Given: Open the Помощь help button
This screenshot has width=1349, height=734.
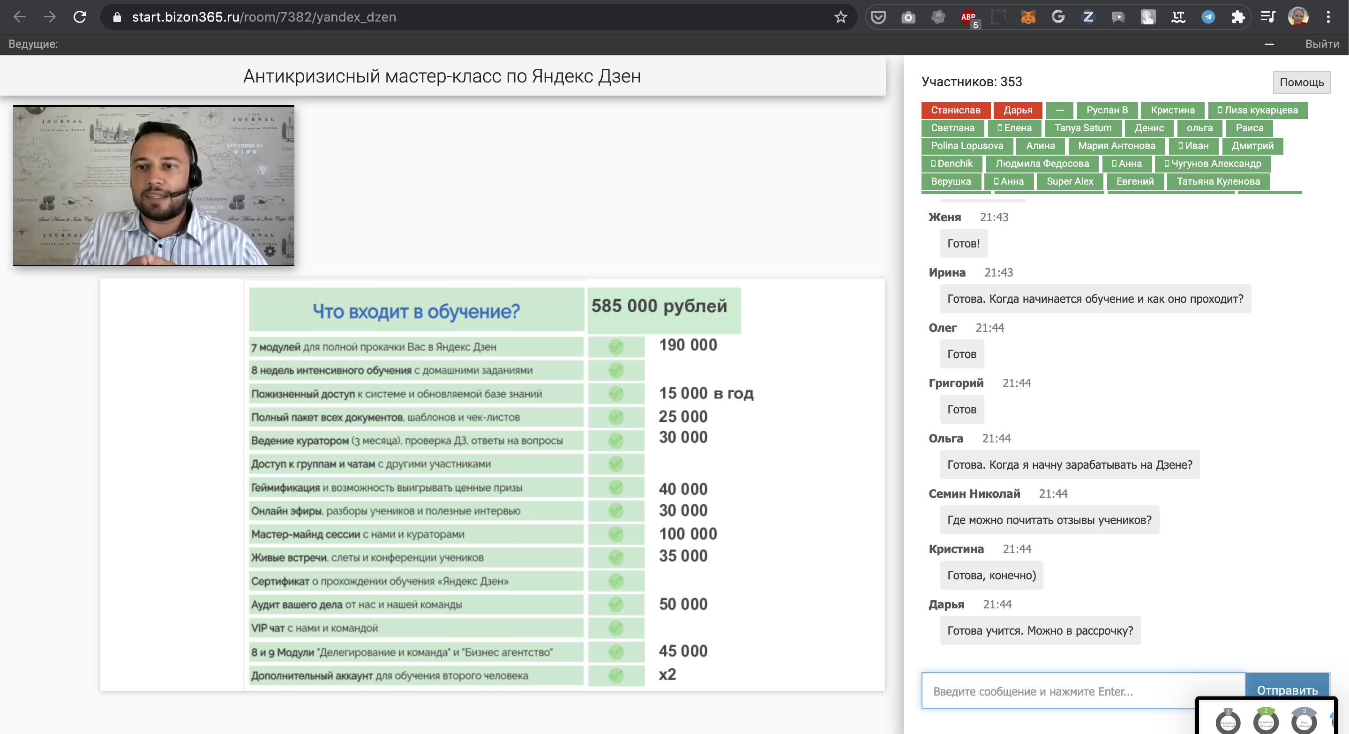Looking at the screenshot, I should click(1301, 82).
